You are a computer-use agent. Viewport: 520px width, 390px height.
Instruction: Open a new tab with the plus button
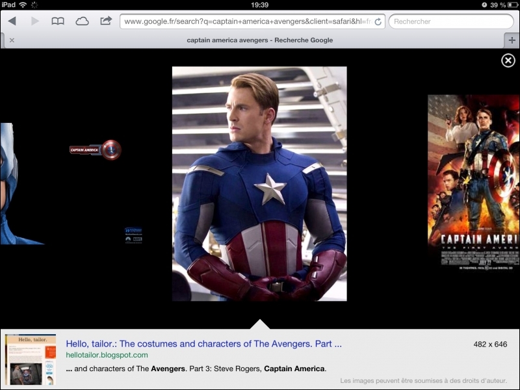pyautogui.click(x=512, y=40)
